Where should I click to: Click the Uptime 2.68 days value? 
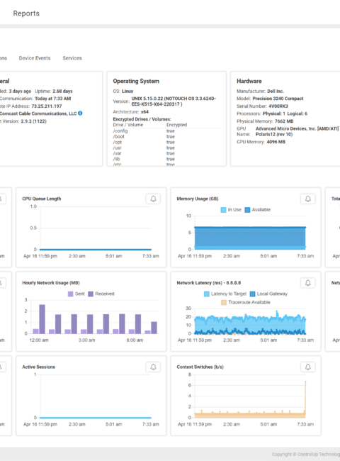click(62, 91)
